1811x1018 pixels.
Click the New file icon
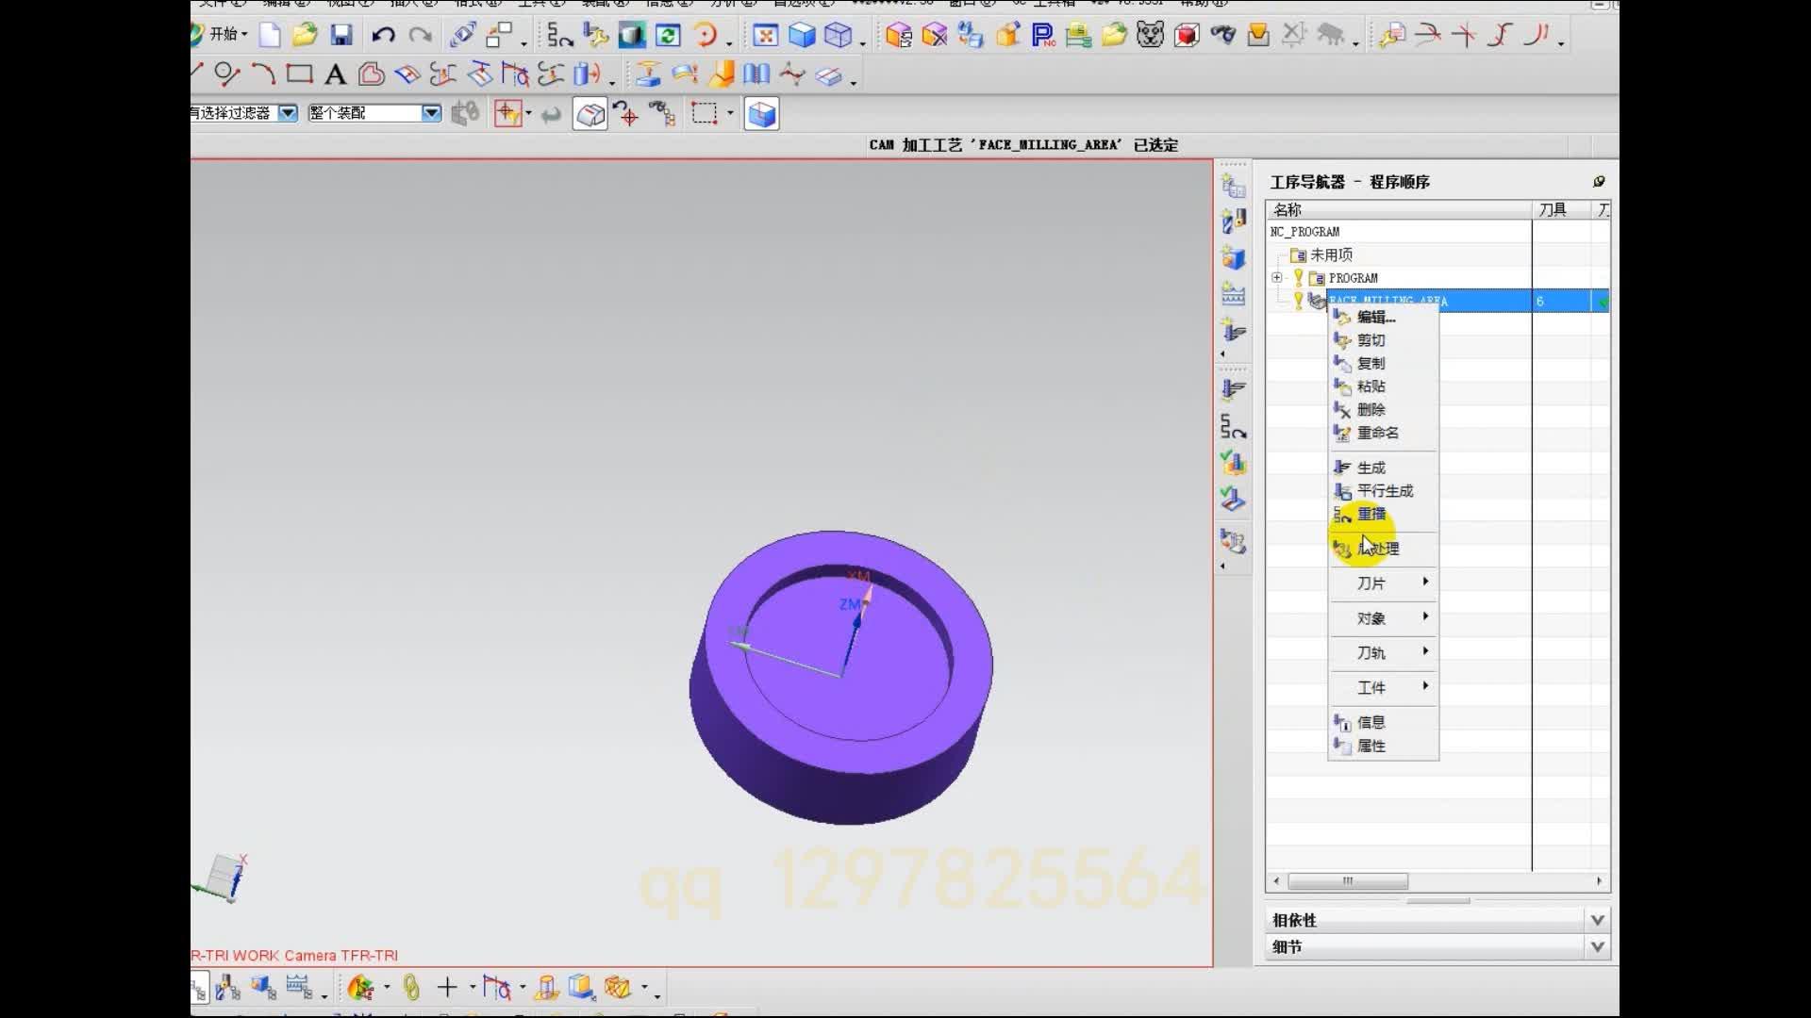click(270, 36)
